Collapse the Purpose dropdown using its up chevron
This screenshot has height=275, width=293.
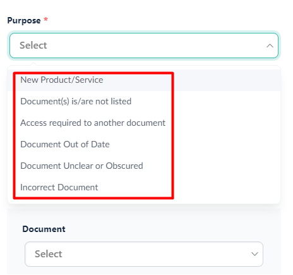point(270,46)
